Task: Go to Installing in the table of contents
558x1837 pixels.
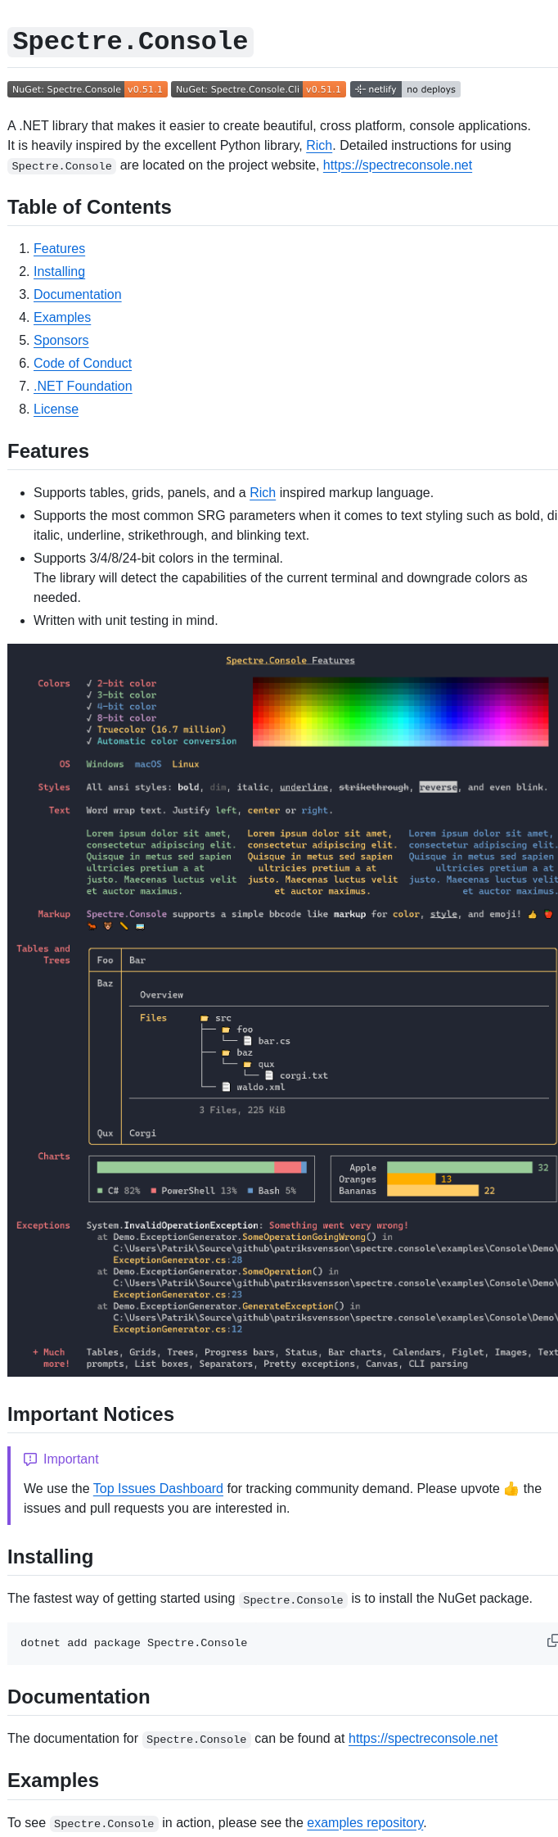Action: coord(59,271)
